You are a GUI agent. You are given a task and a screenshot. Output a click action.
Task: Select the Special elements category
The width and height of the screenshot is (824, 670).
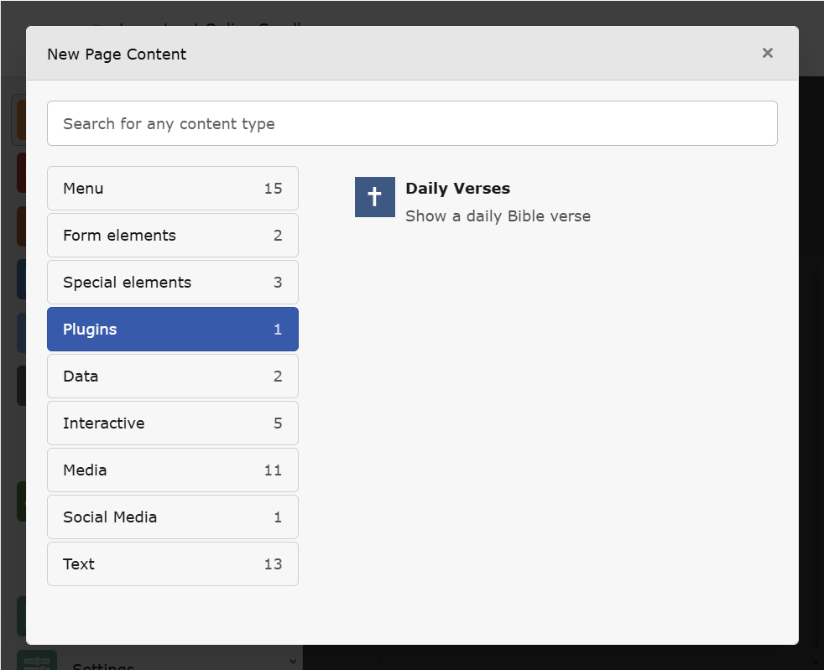172,283
